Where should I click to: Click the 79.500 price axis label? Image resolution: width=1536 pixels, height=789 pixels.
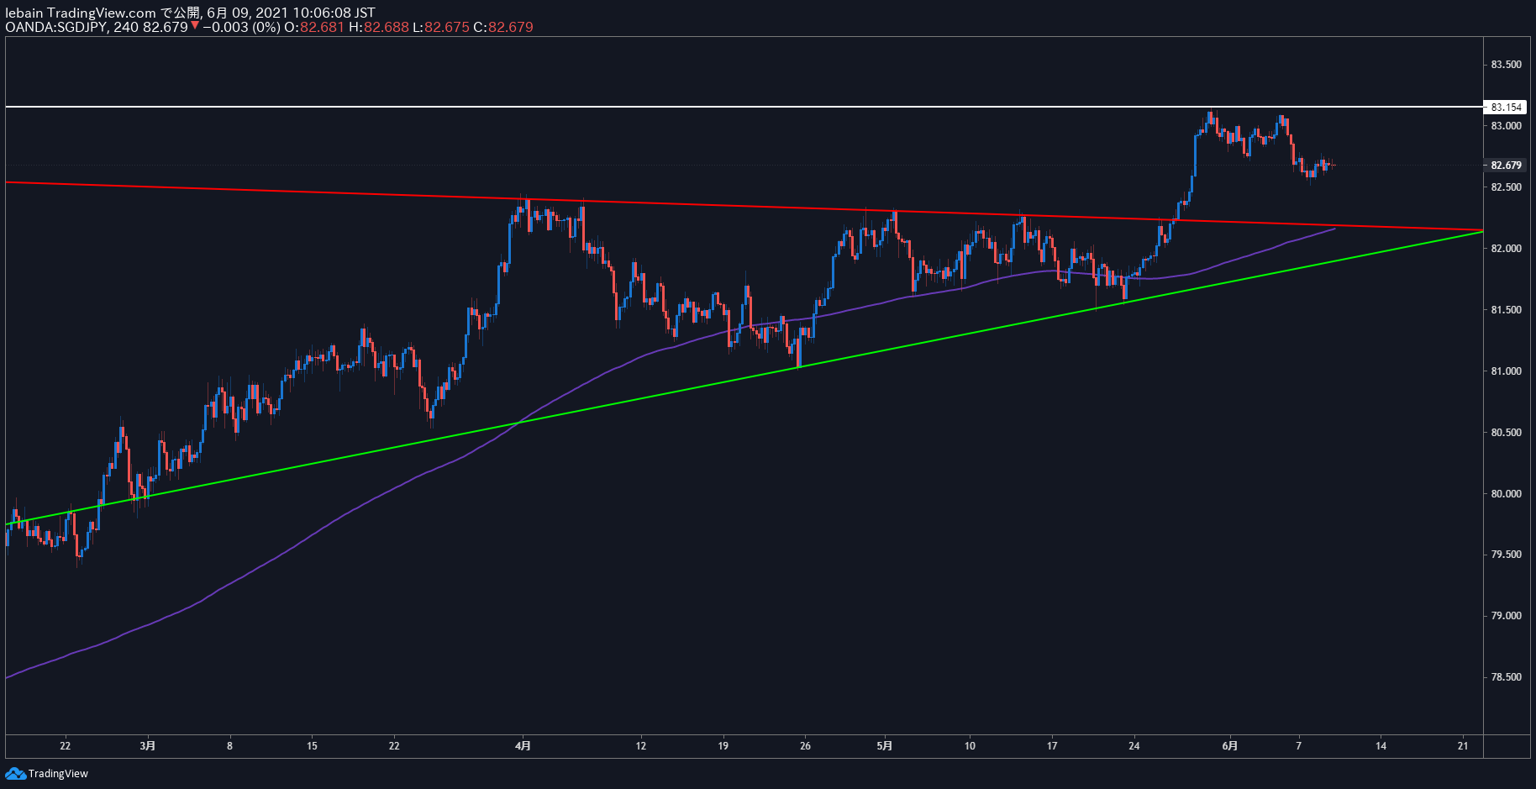click(1506, 555)
